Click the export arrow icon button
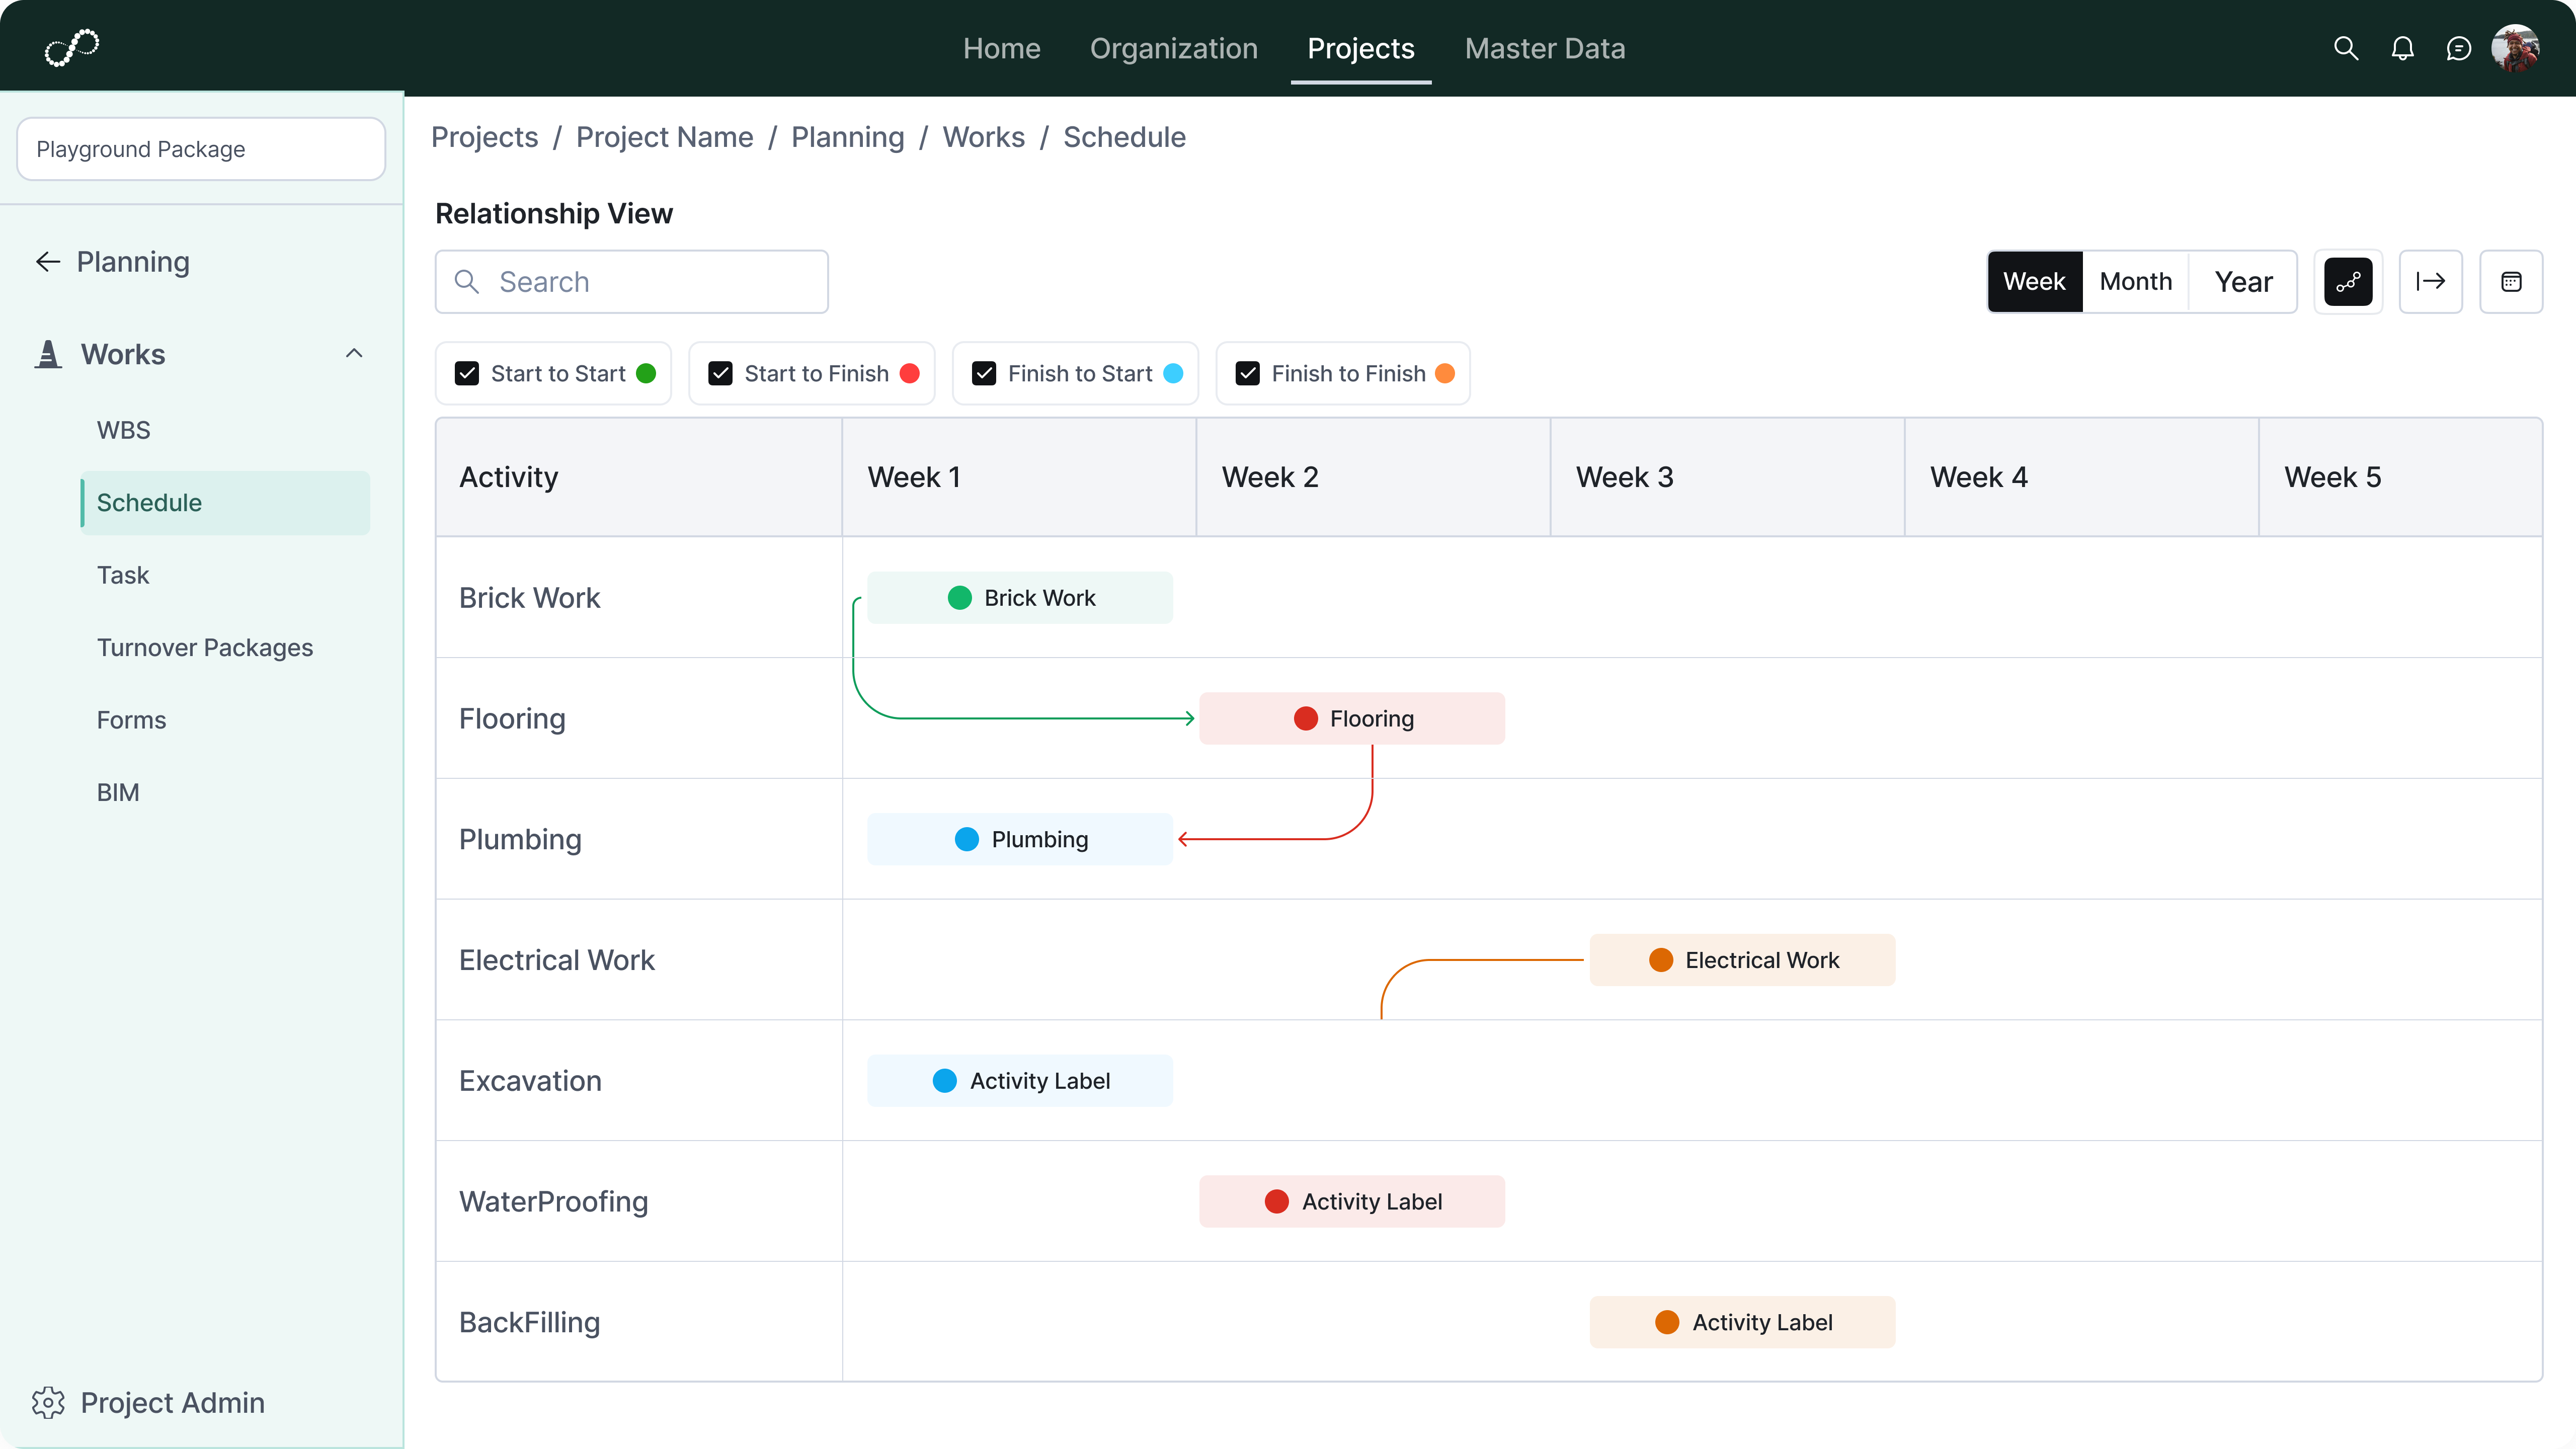 pyautogui.click(x=2431, y=282)
